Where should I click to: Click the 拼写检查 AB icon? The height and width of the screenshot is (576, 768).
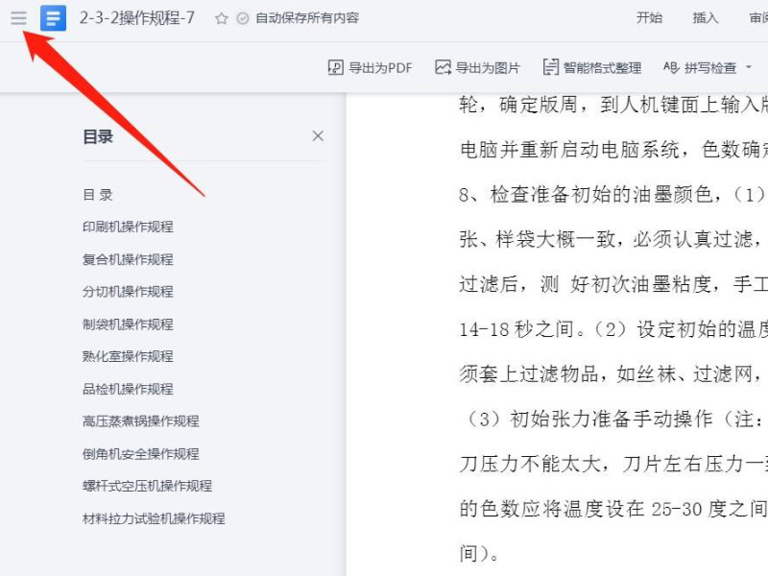coord(670,67)
